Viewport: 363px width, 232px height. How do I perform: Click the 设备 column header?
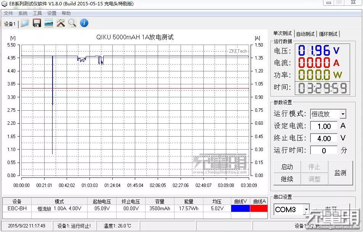[17, 201]
